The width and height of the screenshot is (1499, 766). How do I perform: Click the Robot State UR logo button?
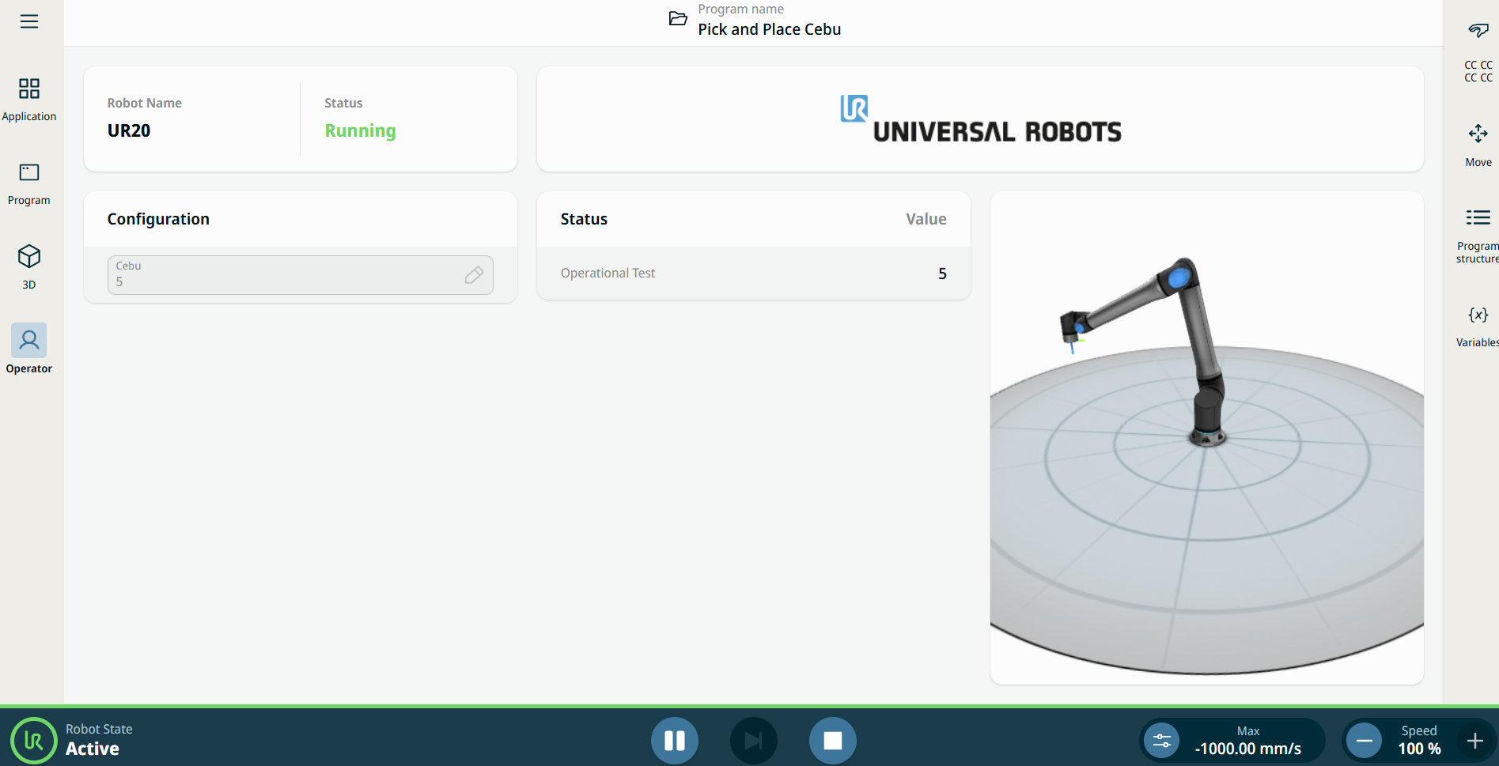click(33, 741)
